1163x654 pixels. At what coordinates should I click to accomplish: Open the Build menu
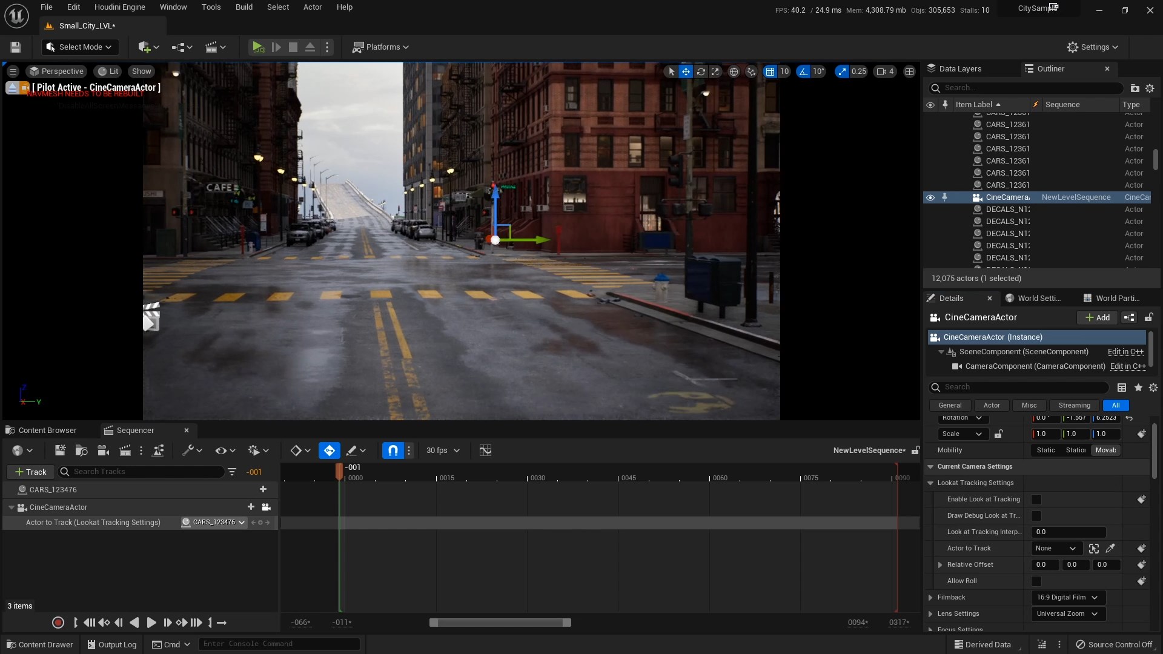[x=244, y=7]
